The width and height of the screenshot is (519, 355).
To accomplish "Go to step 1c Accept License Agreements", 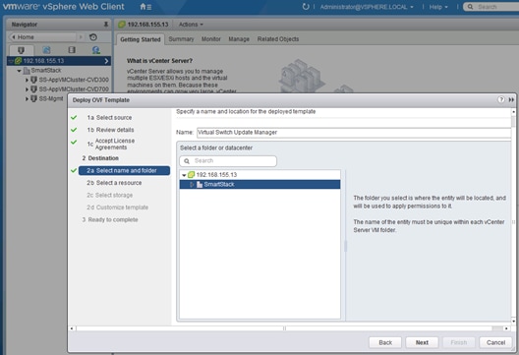I will point(111,144).
